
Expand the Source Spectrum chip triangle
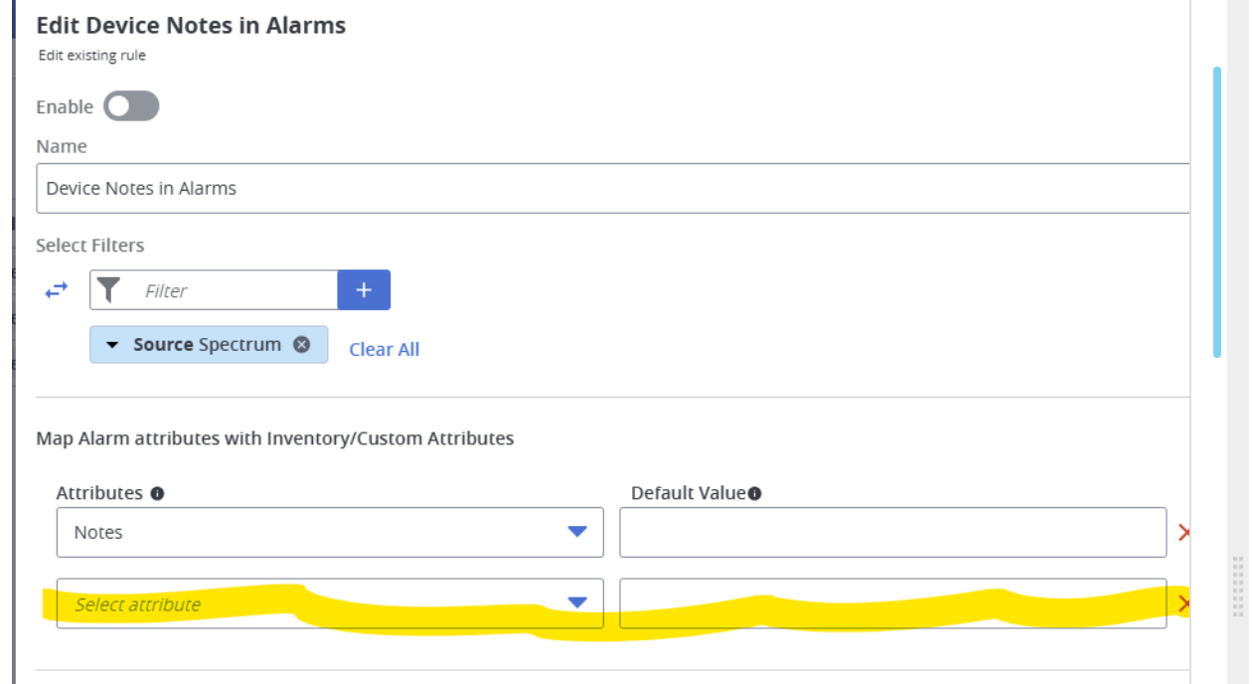click(112, 345)
